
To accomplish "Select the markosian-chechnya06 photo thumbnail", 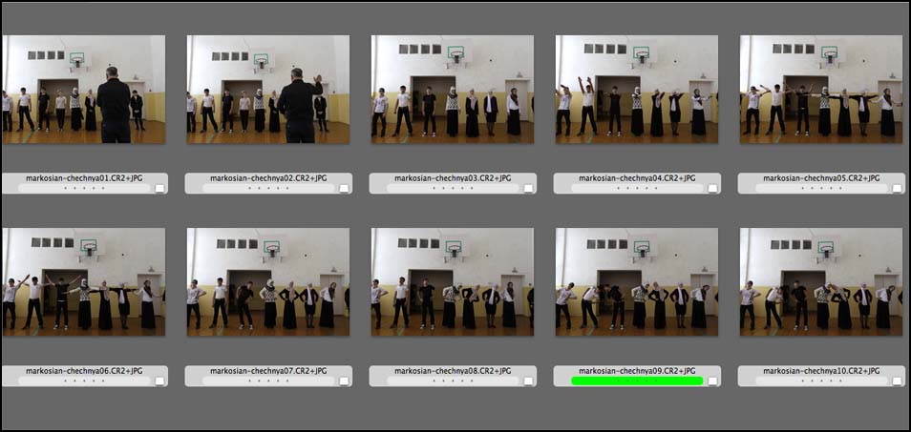I will pos(84,282).
